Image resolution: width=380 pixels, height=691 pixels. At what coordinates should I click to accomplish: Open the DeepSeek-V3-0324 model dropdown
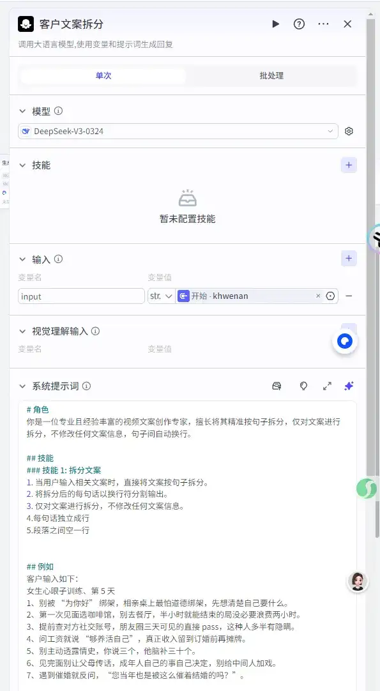pyautogui.click(x=178, y=132)
